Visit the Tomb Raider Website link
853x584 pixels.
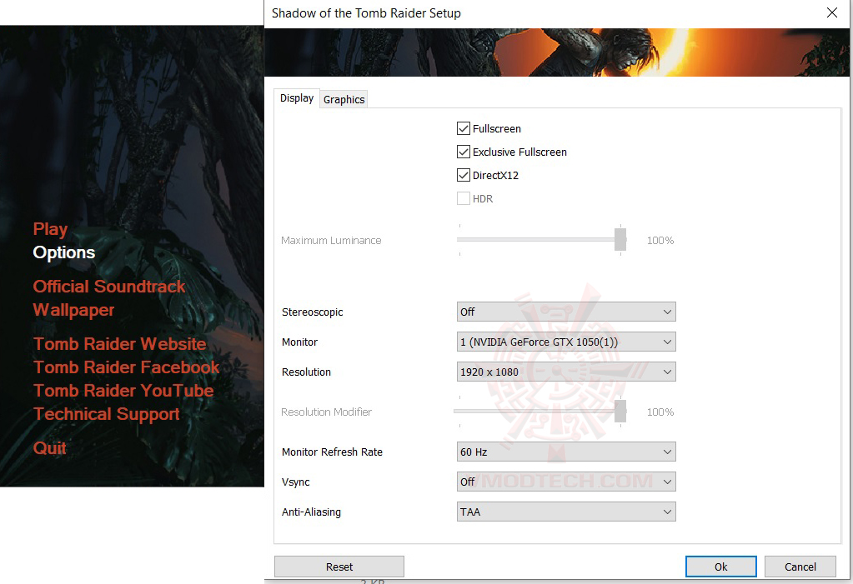(120, 344)
